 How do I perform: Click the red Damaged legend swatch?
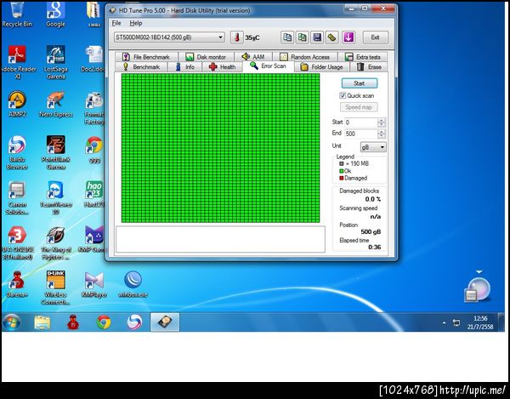[341, 178]
